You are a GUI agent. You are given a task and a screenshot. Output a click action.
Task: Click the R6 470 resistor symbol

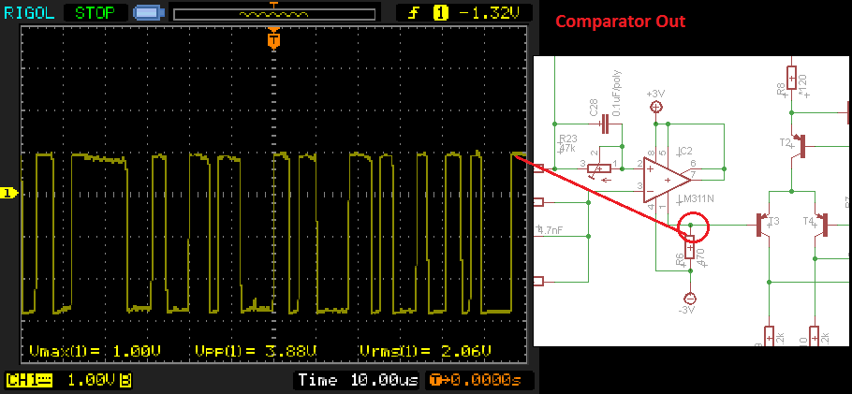(690, 247)
